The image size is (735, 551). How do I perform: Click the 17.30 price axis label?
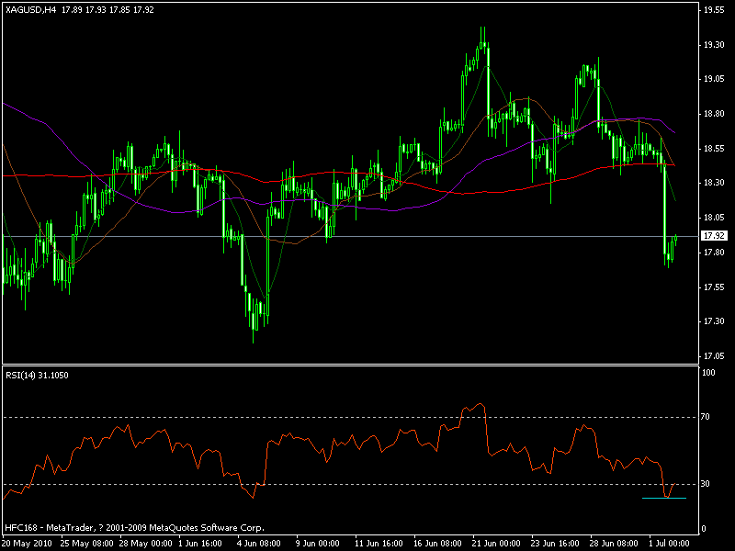coord(714,321)
